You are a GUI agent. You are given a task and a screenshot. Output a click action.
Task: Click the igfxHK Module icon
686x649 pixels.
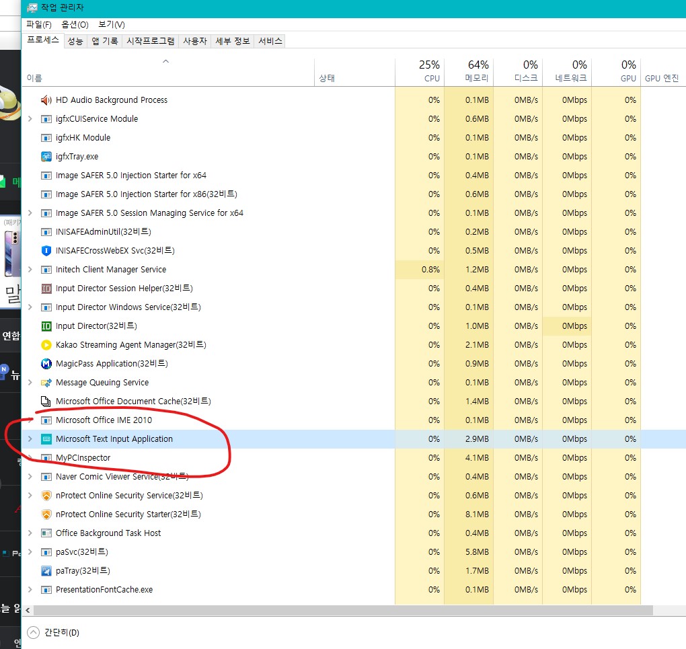[x=46, y=138]
